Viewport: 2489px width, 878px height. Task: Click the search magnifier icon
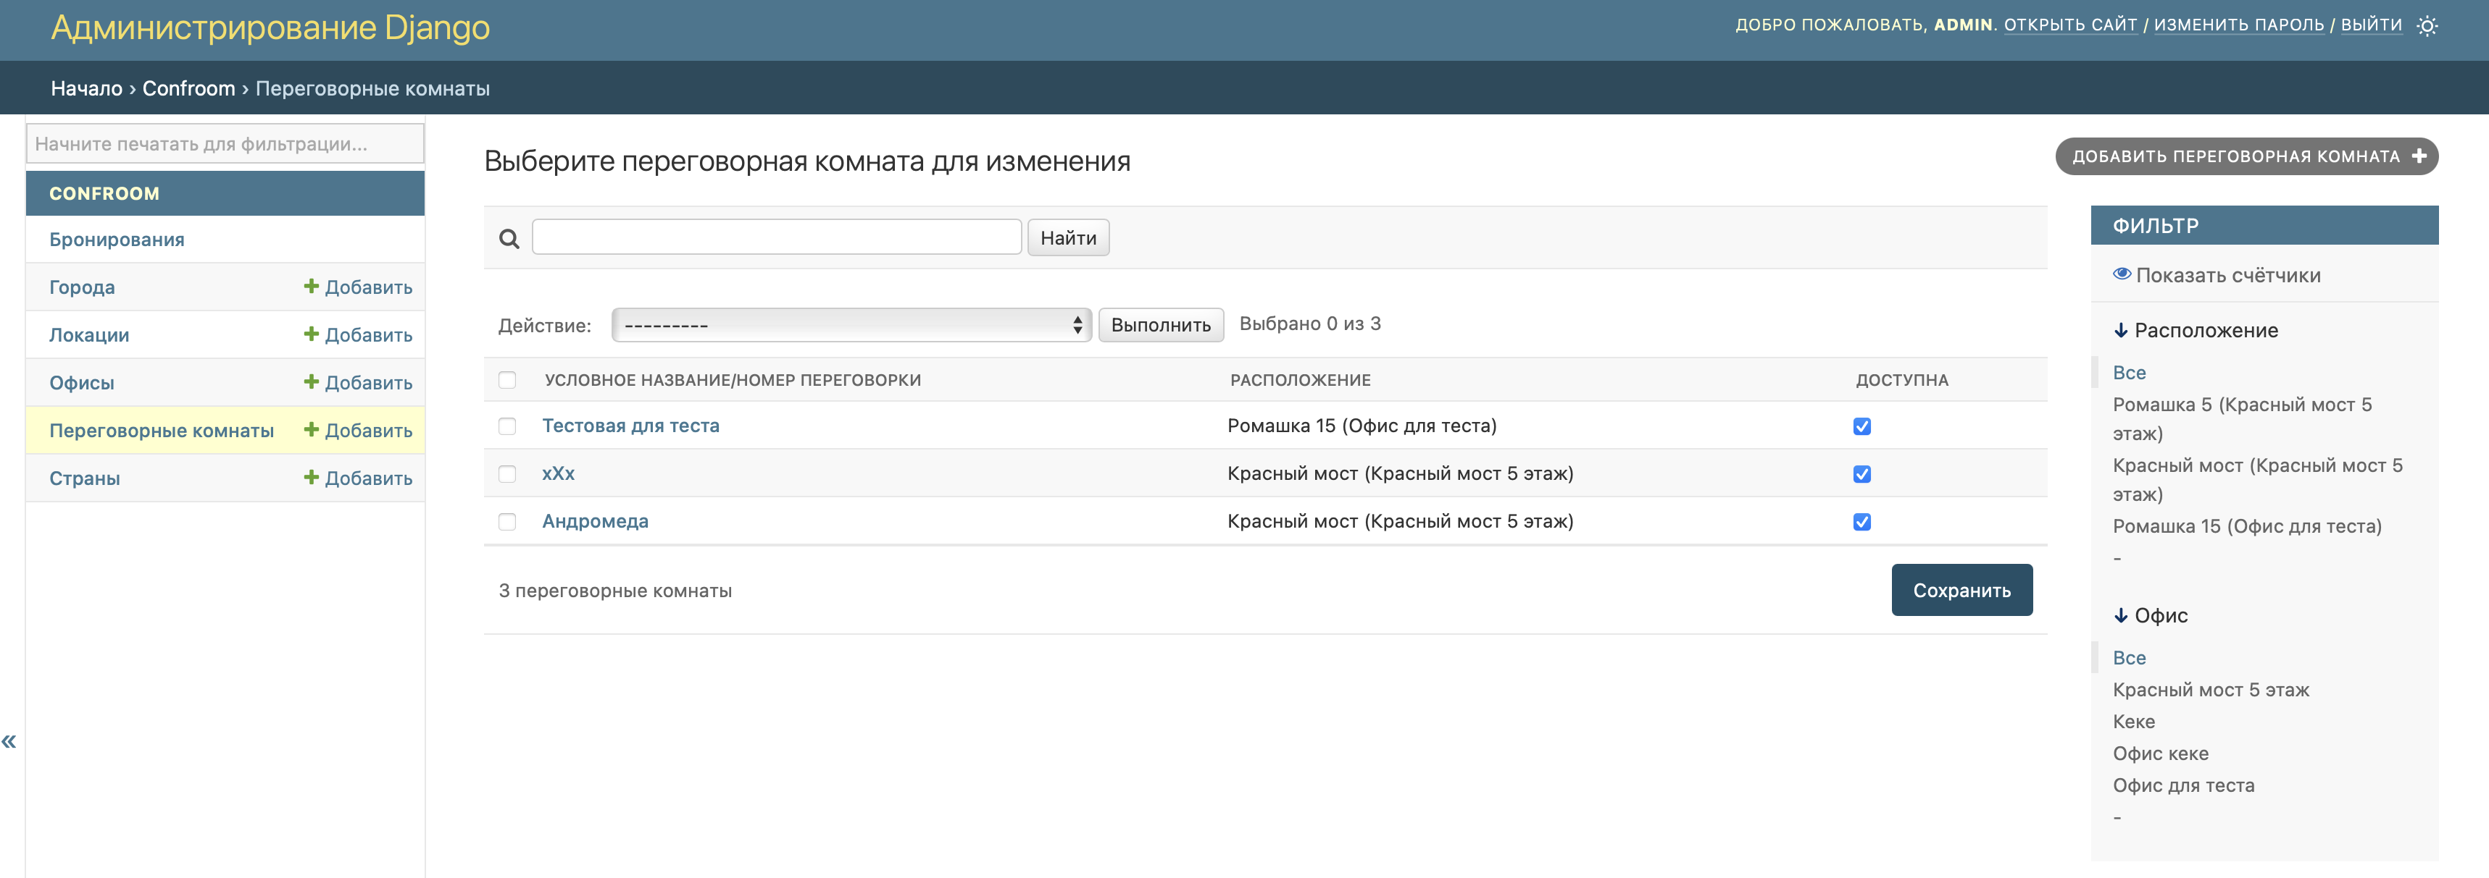pos(509,238)
